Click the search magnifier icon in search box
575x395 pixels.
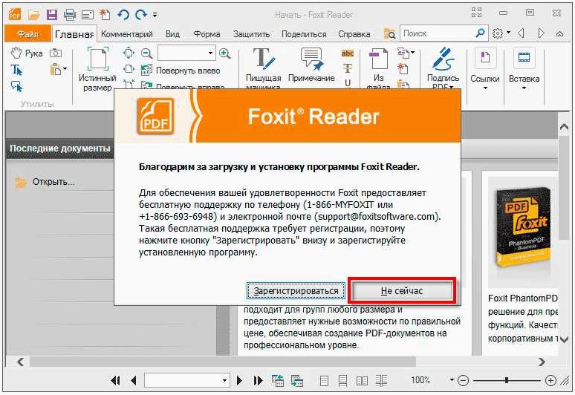(x=480, y=33)
